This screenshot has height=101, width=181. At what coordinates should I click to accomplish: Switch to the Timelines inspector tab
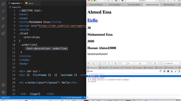tap(126, 68)
